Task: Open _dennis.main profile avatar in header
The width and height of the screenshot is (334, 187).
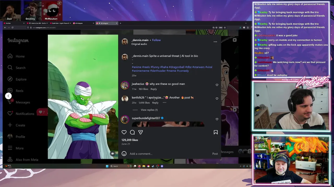Action: (x=125, y=42)
